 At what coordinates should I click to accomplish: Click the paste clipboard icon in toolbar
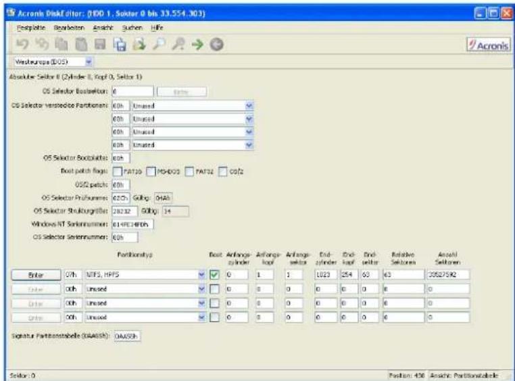(x=81, y=45)
